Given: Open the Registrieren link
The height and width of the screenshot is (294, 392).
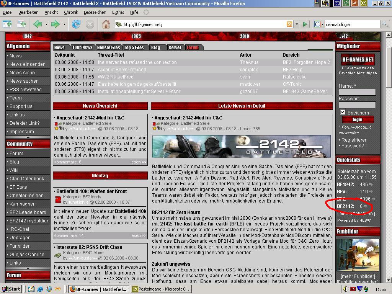Looking at the screenshot, I should click(354, 140).
